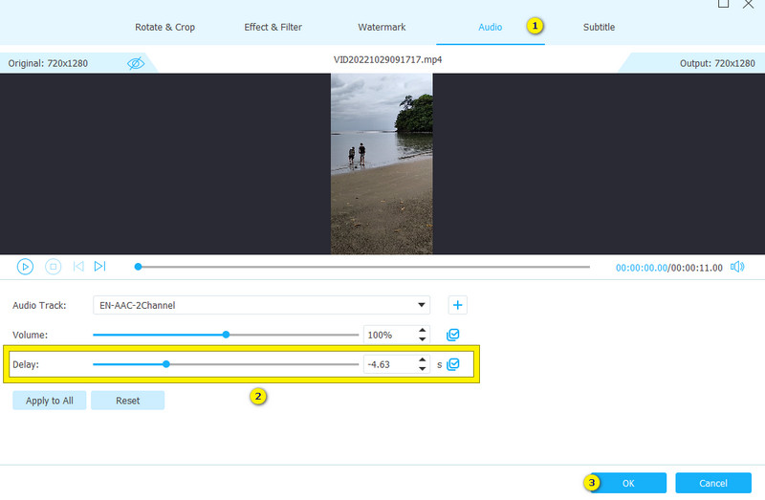Add an audio track with plus icon

[x=458, y=305]
